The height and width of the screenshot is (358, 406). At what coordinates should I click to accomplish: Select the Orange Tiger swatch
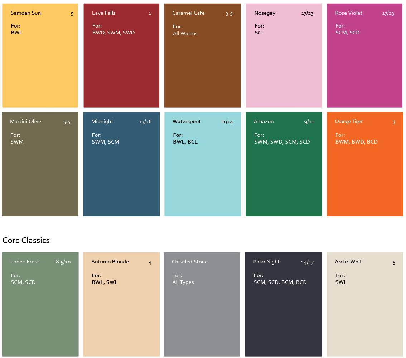pos(365,164)
